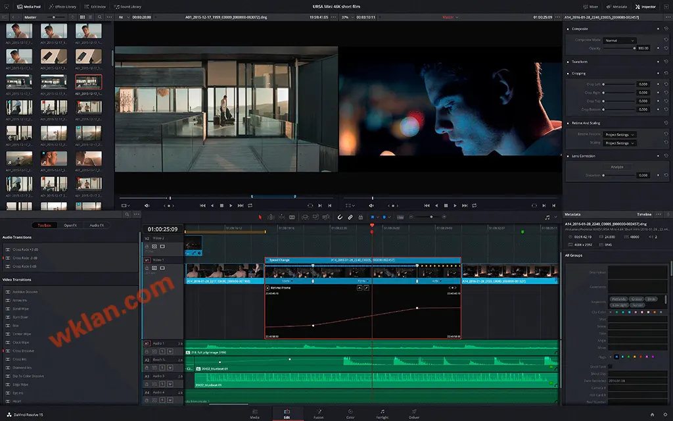Stop playback in the source viewer
This screenshot has height=421, width=673.
(x=221, y=205)
